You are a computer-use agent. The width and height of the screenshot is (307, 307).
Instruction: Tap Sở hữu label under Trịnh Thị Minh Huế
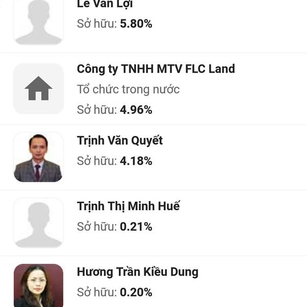pyautogui.click(x=97, y=227)
